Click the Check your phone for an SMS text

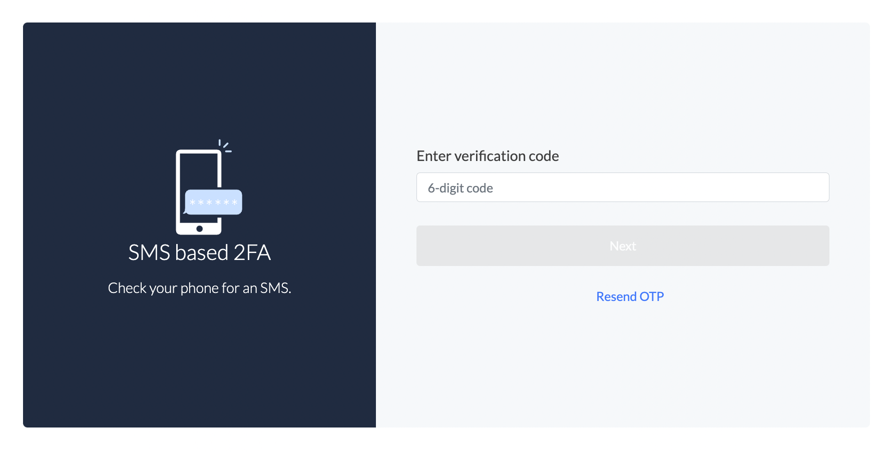pyautogui.click(x=199, y=288)
